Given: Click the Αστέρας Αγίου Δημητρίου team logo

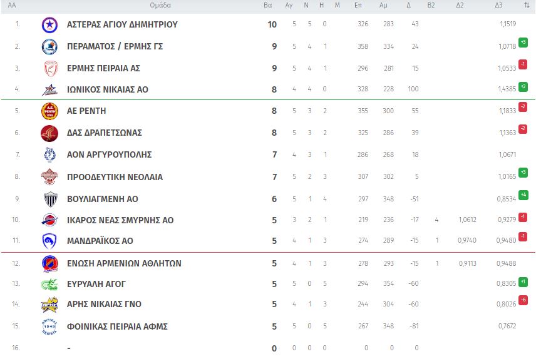Looking at the screenshot, I should point(49,25).
